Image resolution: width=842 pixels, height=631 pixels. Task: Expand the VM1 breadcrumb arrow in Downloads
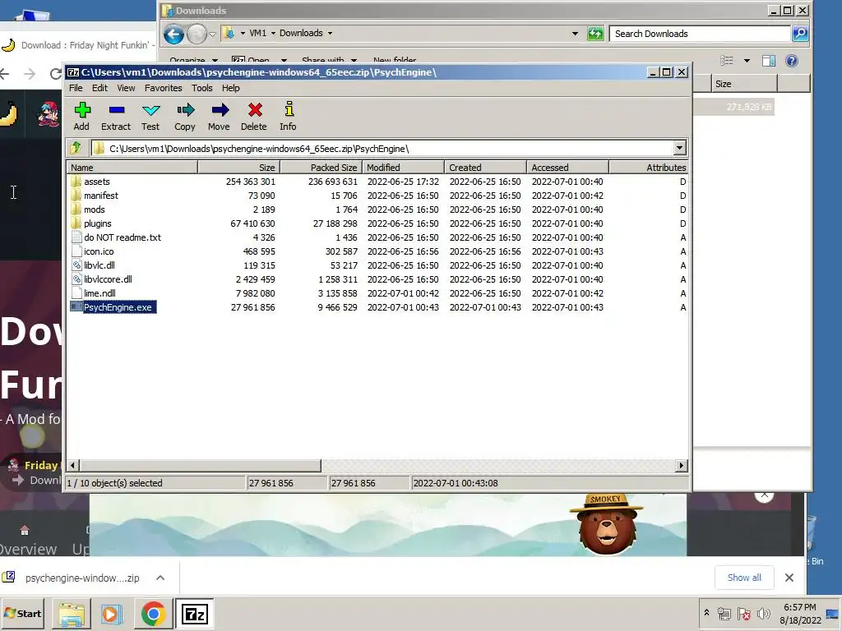click(x=273, y=33)
